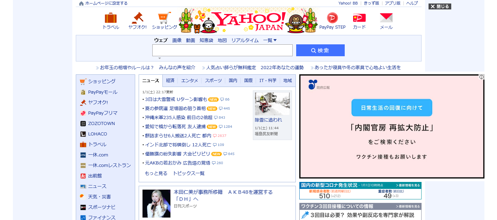
Task: Switch to the IT・科学 news tab
Action: point(268,80)
